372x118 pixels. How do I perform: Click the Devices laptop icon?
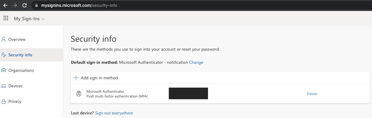4,86
